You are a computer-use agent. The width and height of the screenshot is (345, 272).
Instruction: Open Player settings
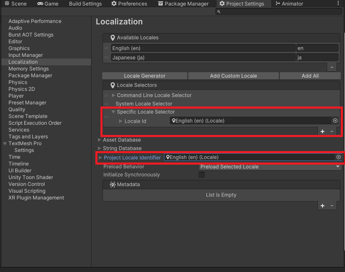pyautogui.click(x=16, y=96)
